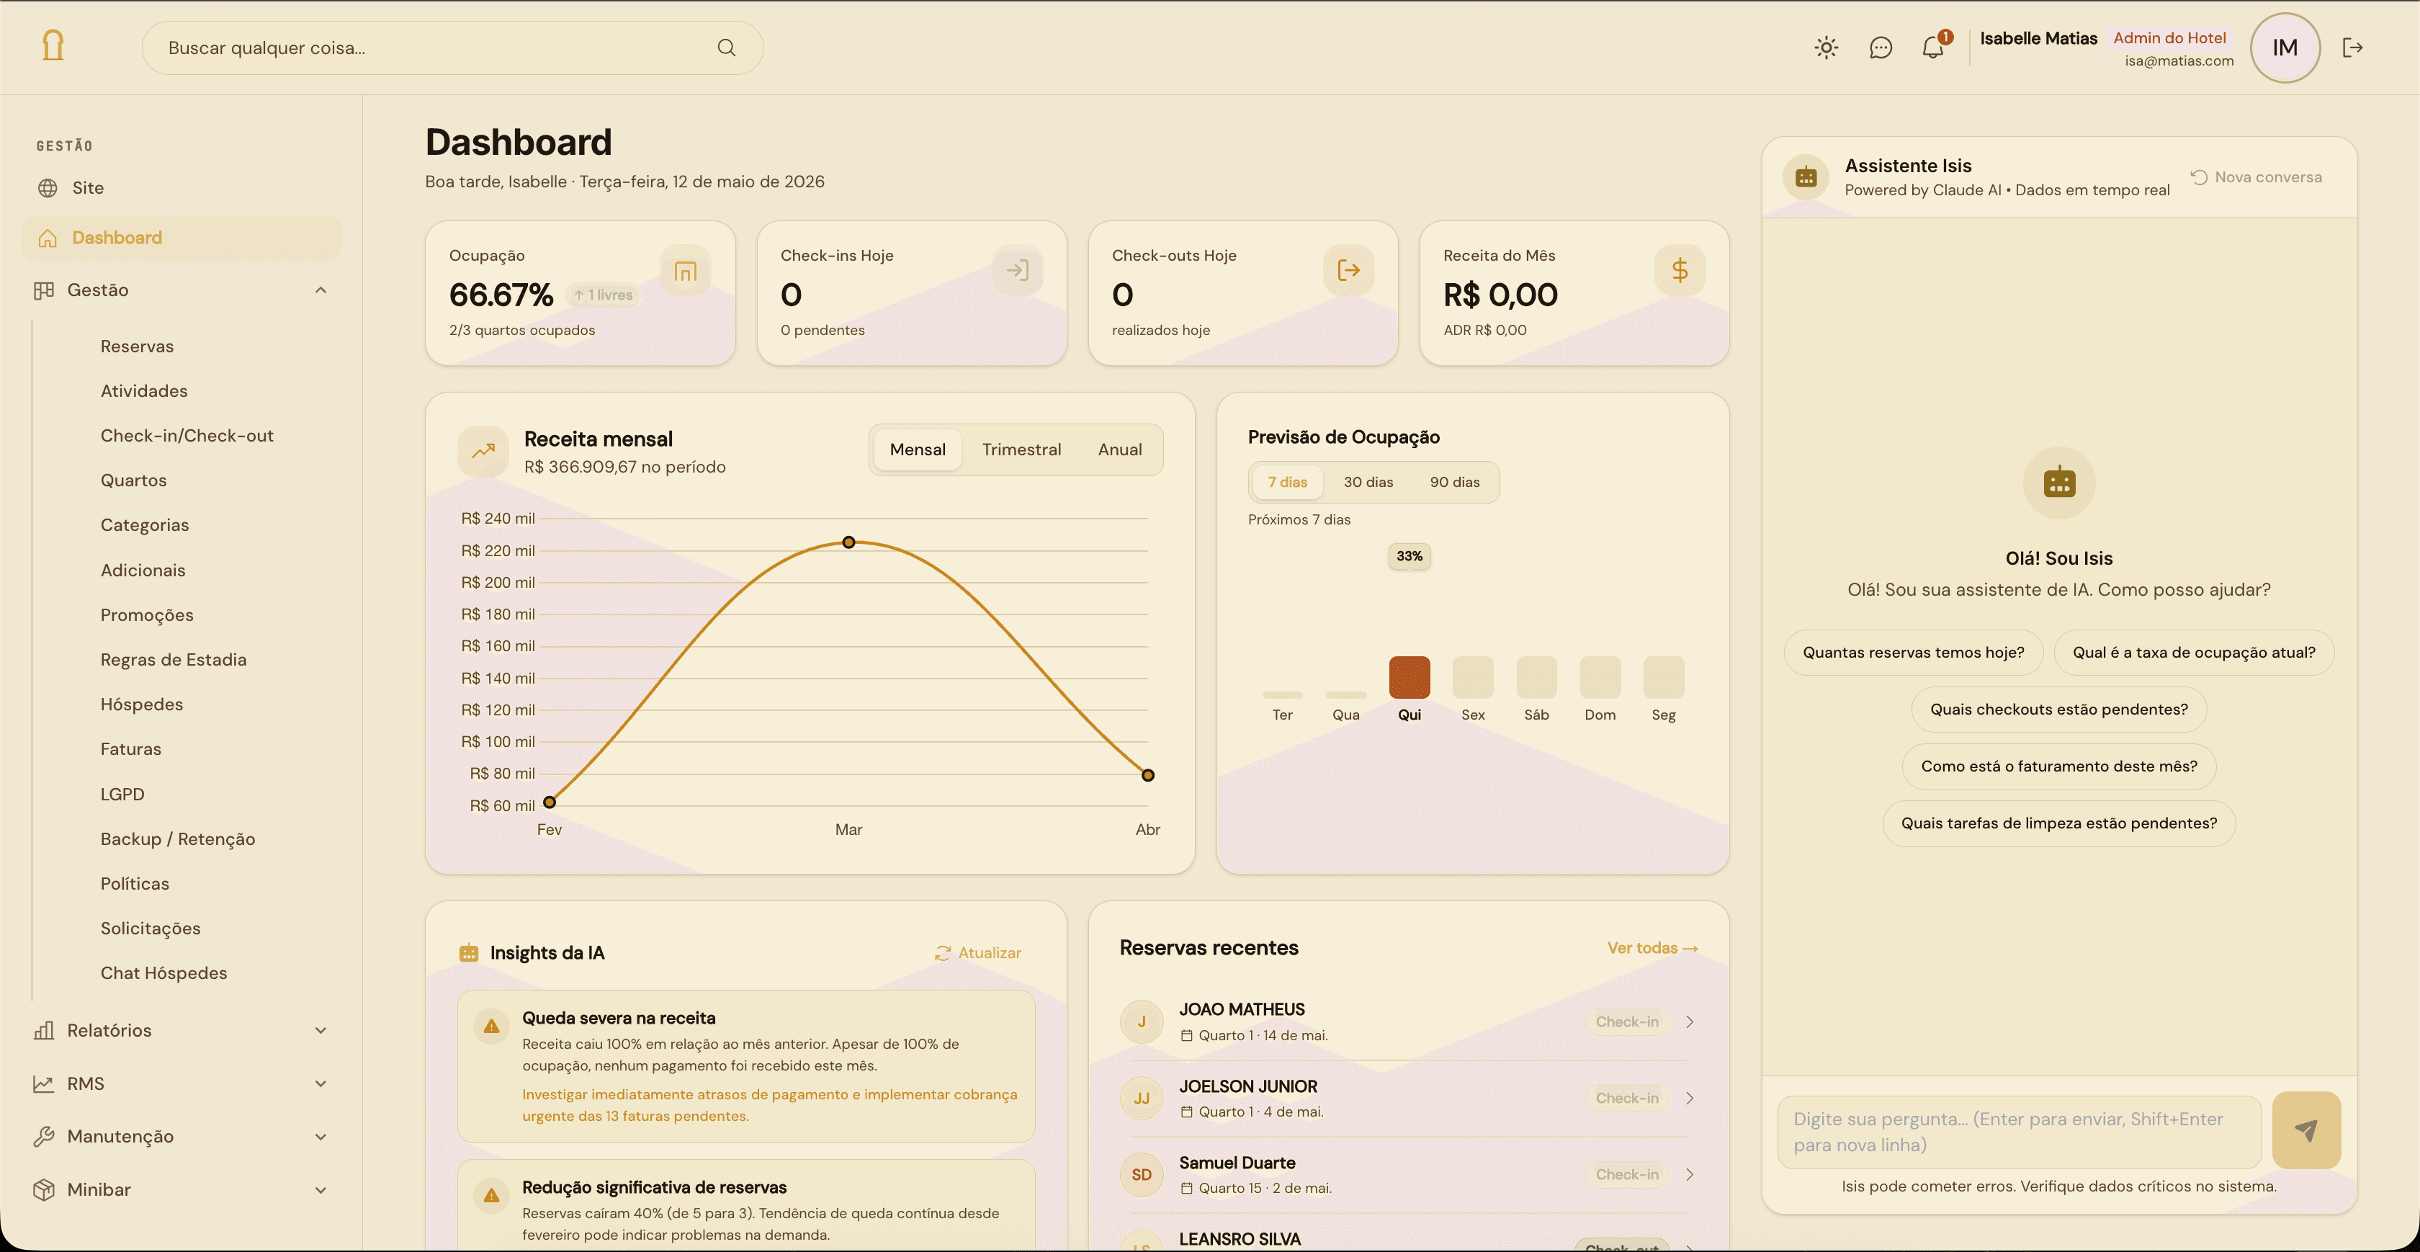Click the search magnifier icon
The image size is (2420, 1252).
[726, 48]
